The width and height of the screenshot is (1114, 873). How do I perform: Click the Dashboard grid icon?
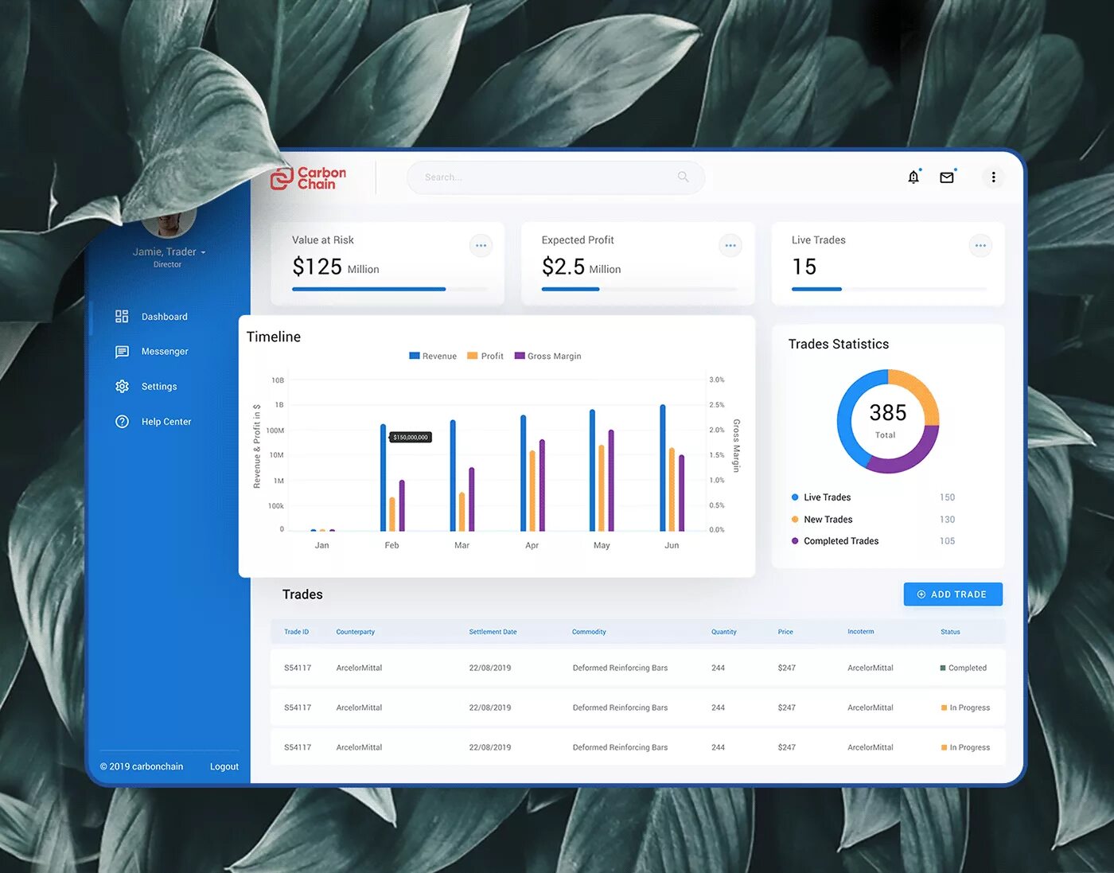[x=122, y=316]
